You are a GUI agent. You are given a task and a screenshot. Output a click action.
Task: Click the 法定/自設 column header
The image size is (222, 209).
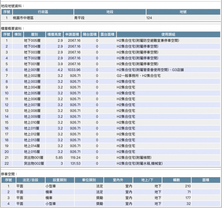click(31, 180)
